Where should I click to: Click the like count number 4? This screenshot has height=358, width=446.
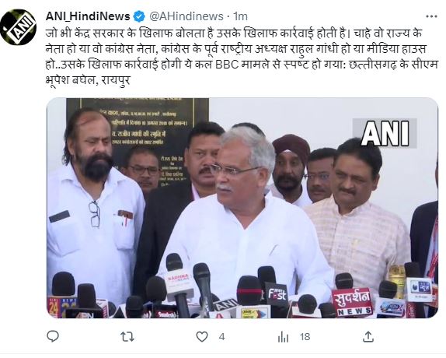pyautogui.click(x=222, y=337)
